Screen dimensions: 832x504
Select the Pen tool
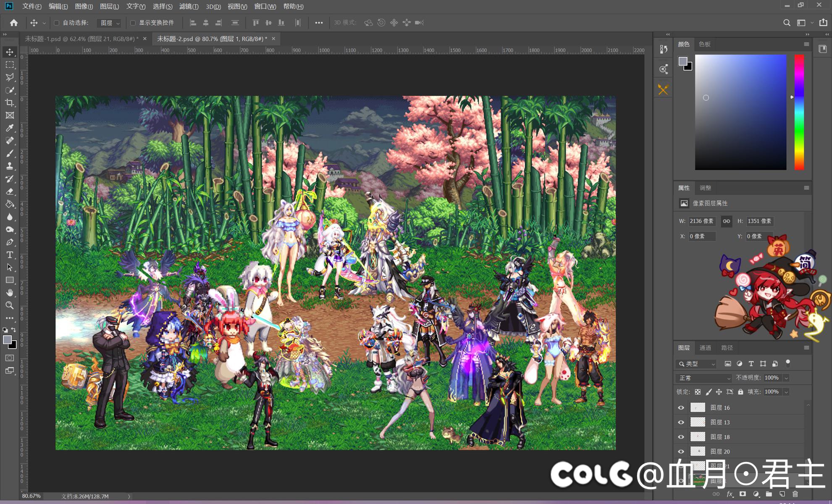coord(10,242)
